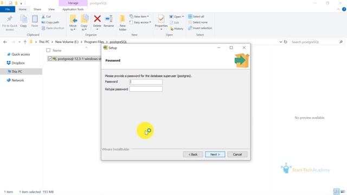Open the File tab
This screenshot has height=195, width=347.
pos(8,9)
